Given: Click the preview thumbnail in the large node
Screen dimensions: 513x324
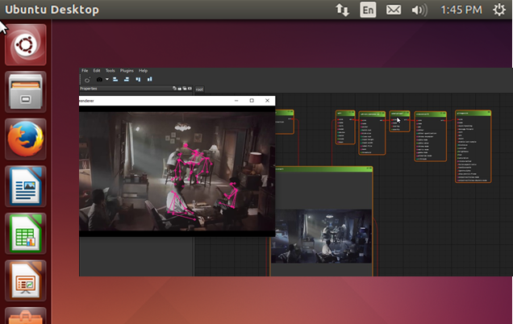Looking at the screenshot, I should pos(323,235).
